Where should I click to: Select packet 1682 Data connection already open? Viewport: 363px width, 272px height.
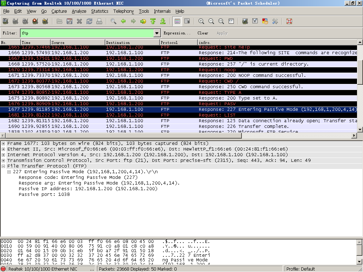click(179, 121)
